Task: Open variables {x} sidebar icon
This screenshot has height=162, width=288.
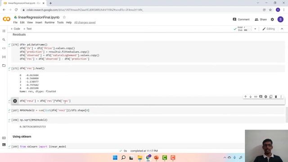Action: pyautogui.click(x=4, y=57)
